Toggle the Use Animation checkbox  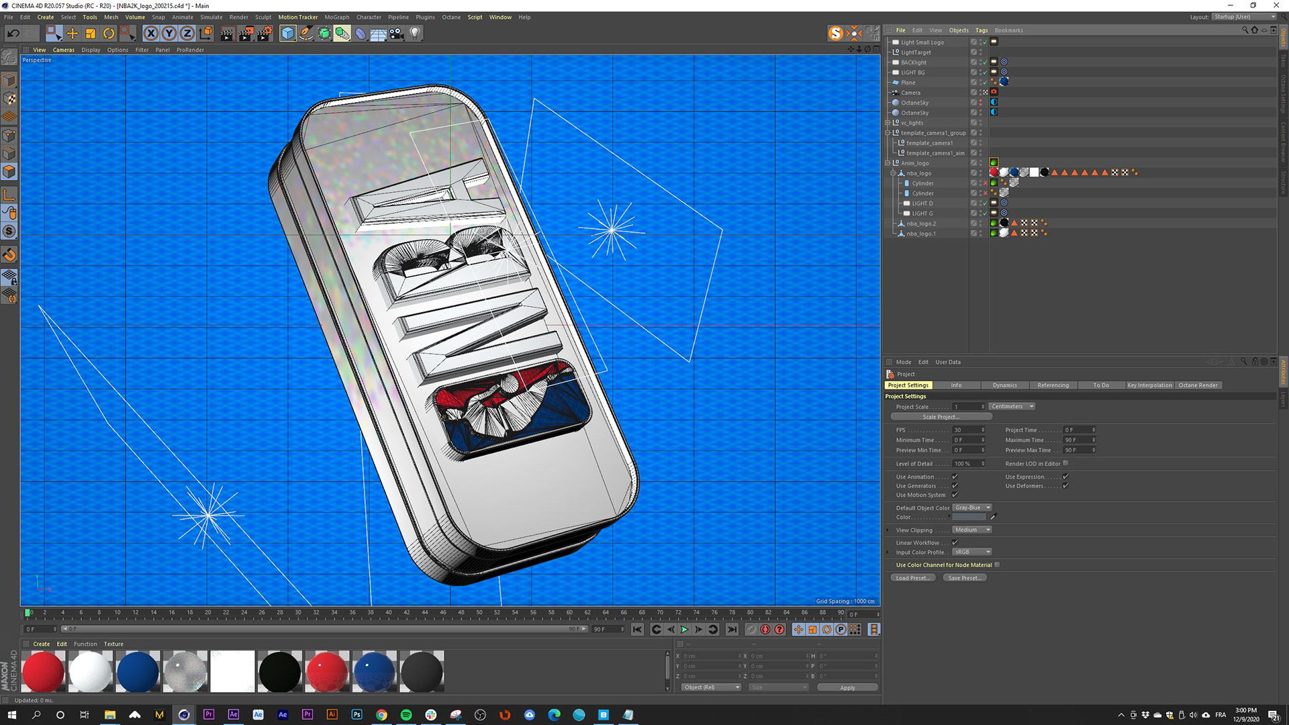coord(955,477)
